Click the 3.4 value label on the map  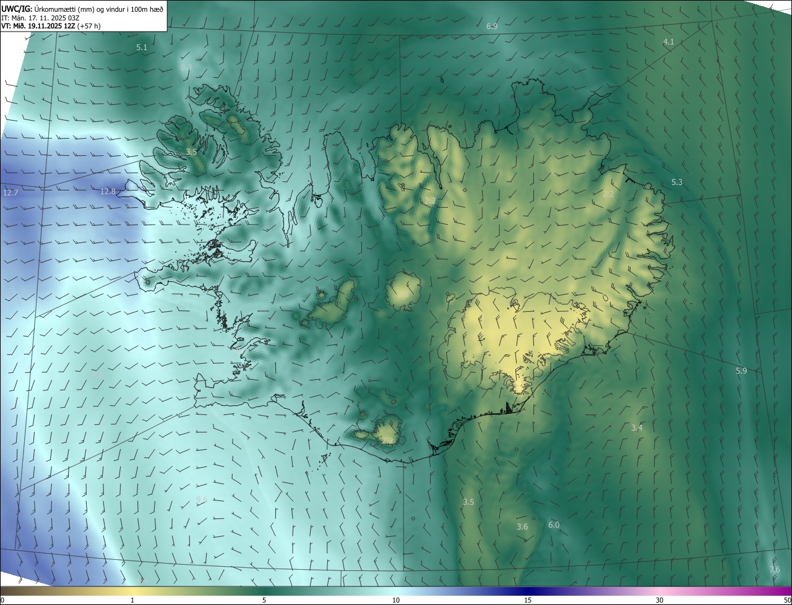(637, 427)
